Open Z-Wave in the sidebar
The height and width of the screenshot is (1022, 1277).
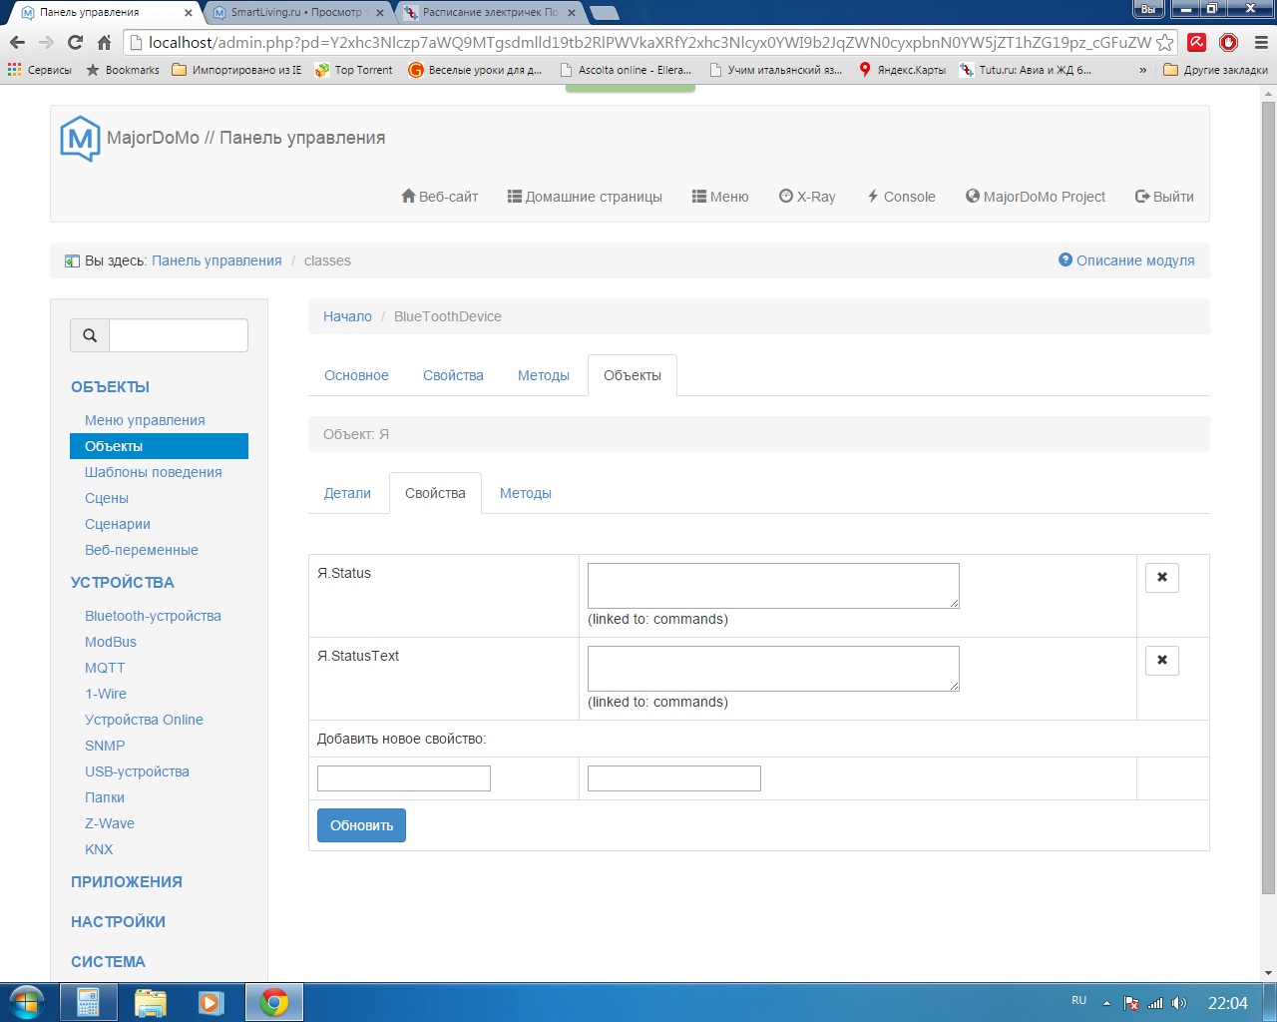(x=110, y=823)
